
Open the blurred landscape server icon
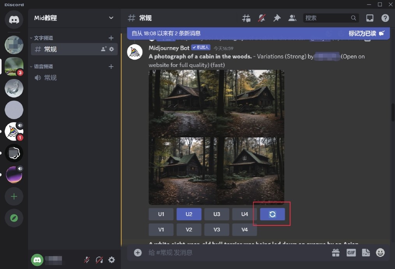tap(14, 45)
